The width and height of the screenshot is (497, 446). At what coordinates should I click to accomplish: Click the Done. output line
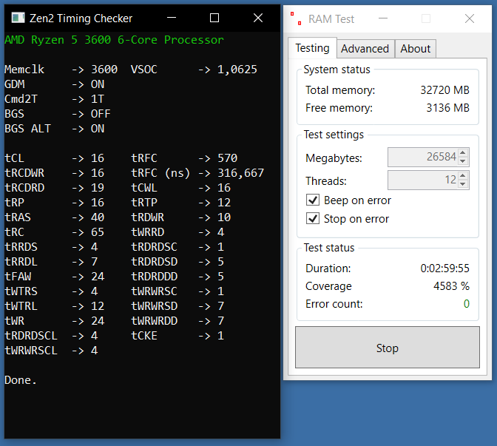(20, 380)
